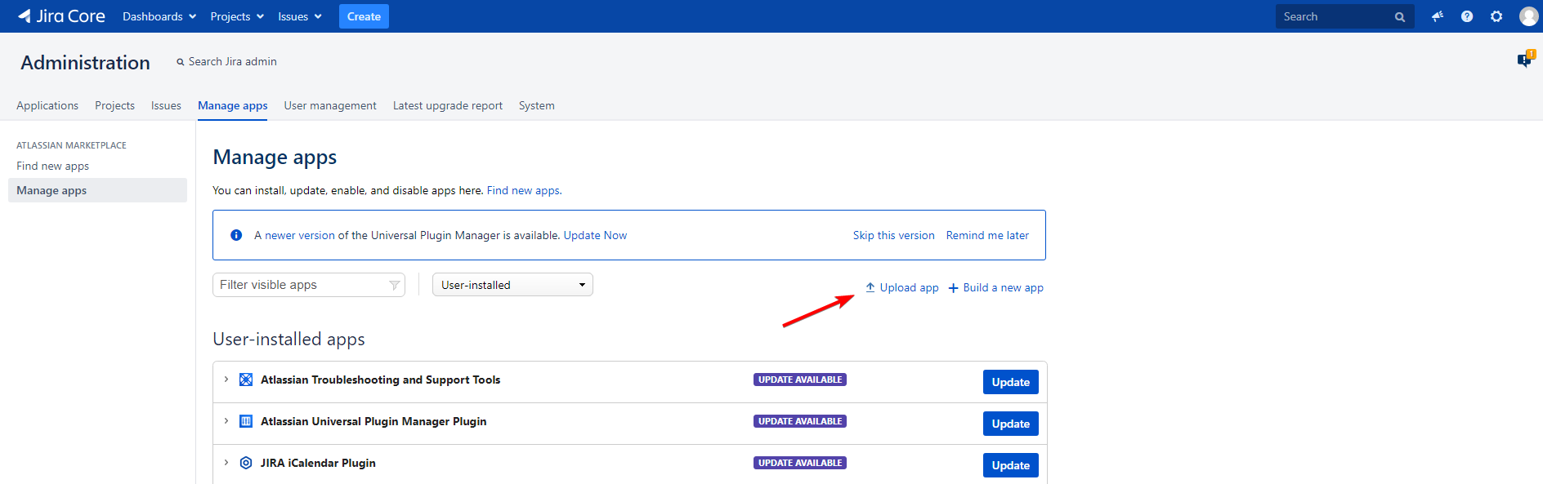1543x484 pixels.
Task: Click the JIRA iCalendar Plugin icon
Action: 246,463
